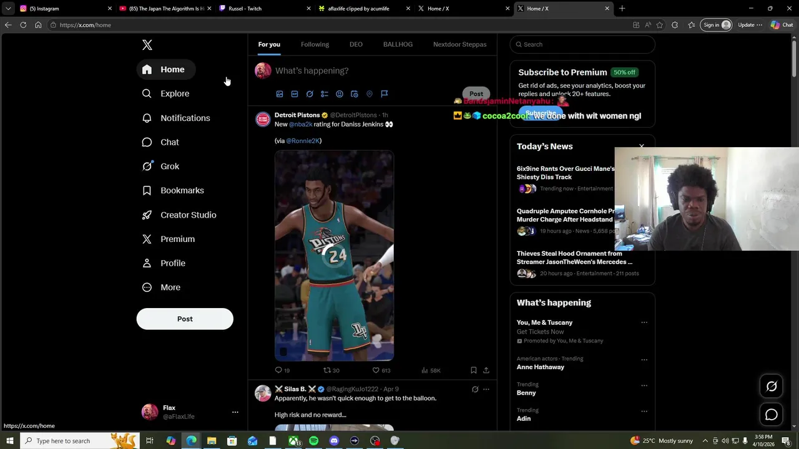Screen dimensions: 799x449
Task: Open more options on Silas B. post
Action: coord(486,389)
